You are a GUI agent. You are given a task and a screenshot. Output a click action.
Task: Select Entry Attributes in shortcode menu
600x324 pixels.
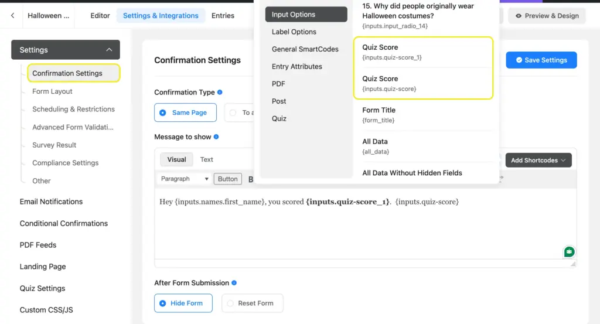tap(297, 67)
